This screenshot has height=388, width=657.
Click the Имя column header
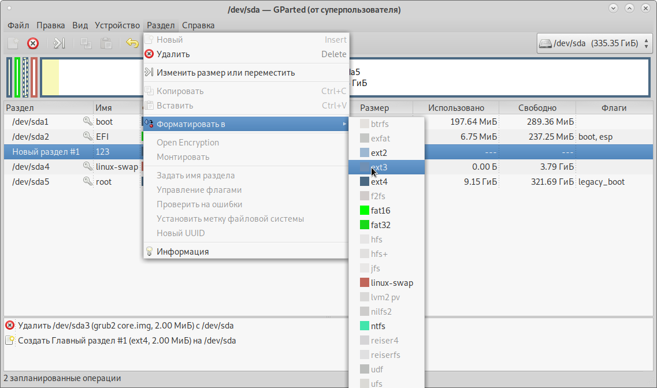pos(118,107)
